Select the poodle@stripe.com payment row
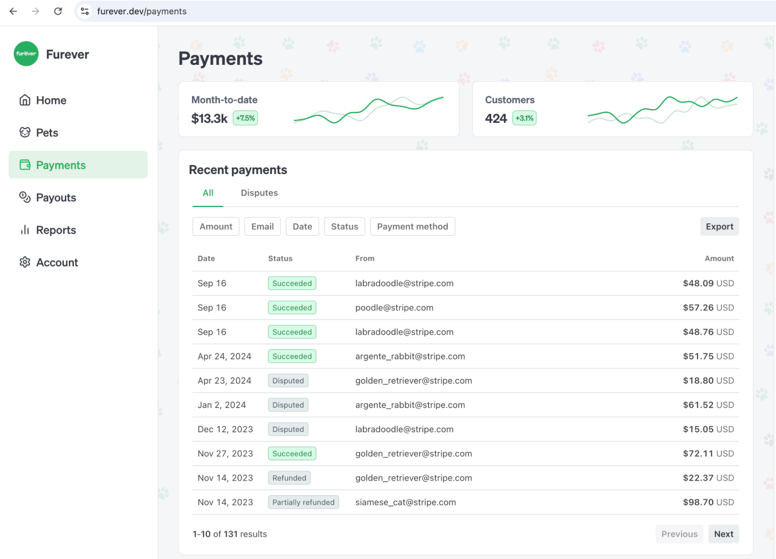 coord(465,308)
